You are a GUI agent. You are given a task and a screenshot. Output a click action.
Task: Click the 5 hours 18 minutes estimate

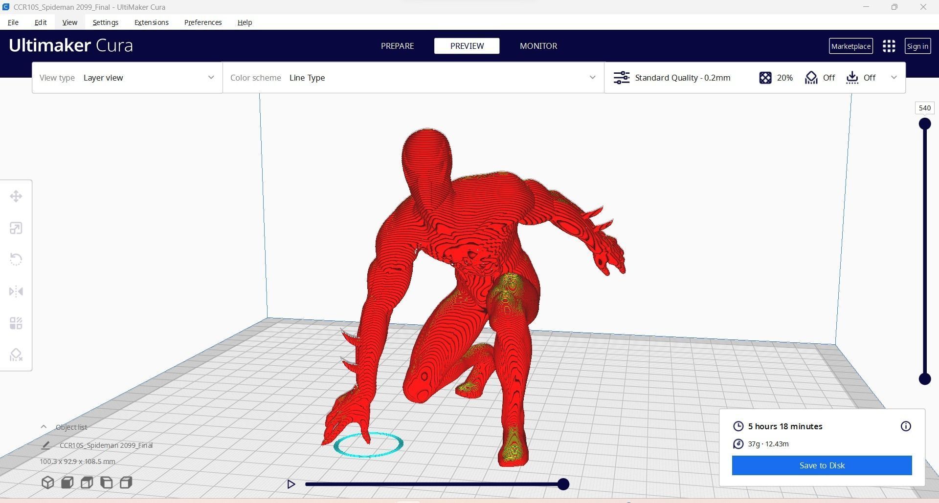[x=785, y=426]
